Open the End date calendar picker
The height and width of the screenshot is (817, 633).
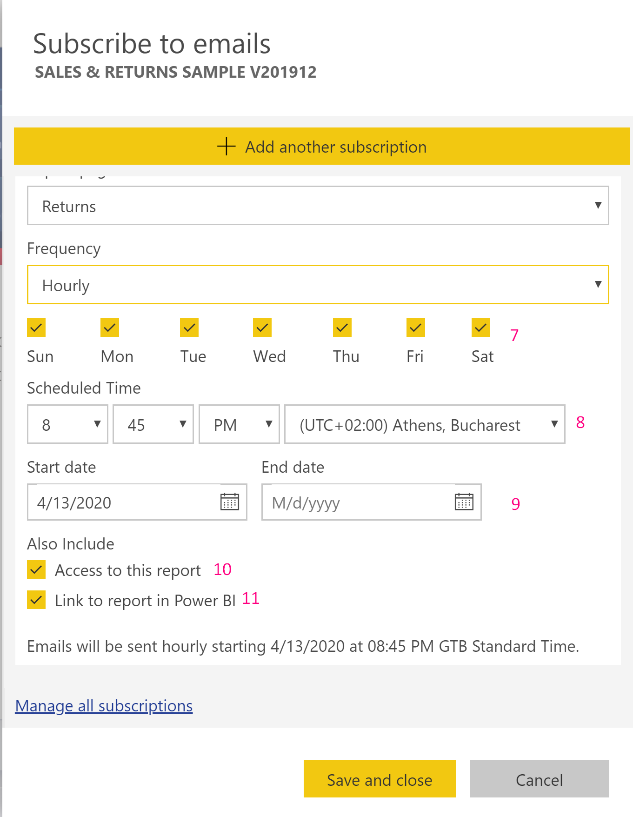(x=464, y=502)
